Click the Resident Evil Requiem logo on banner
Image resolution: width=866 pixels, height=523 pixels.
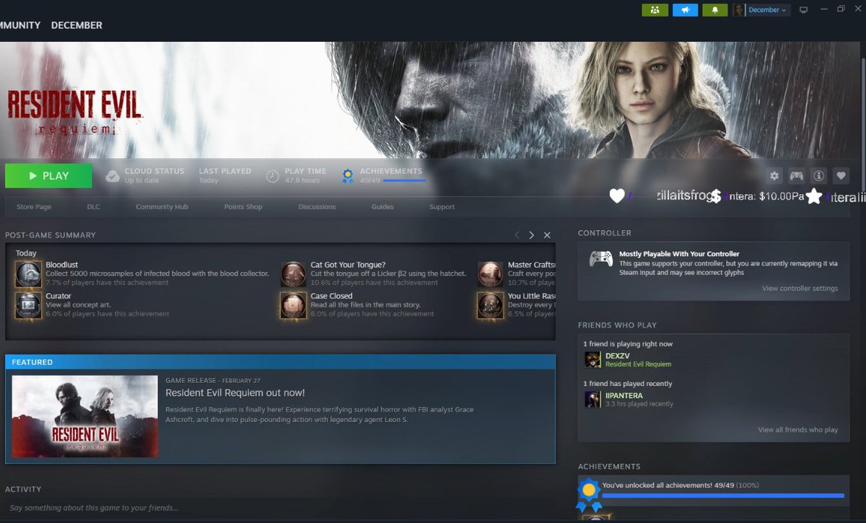tap(76, 113)
